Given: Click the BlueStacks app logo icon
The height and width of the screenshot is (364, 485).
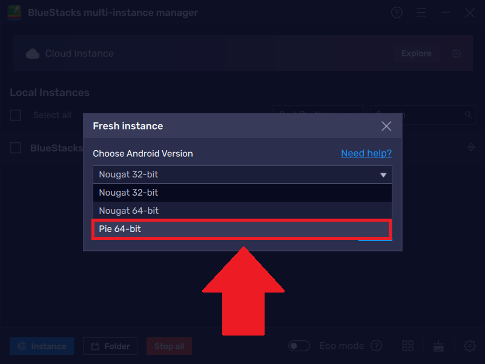Looking at the screenshot, I should tap(14, 13).
